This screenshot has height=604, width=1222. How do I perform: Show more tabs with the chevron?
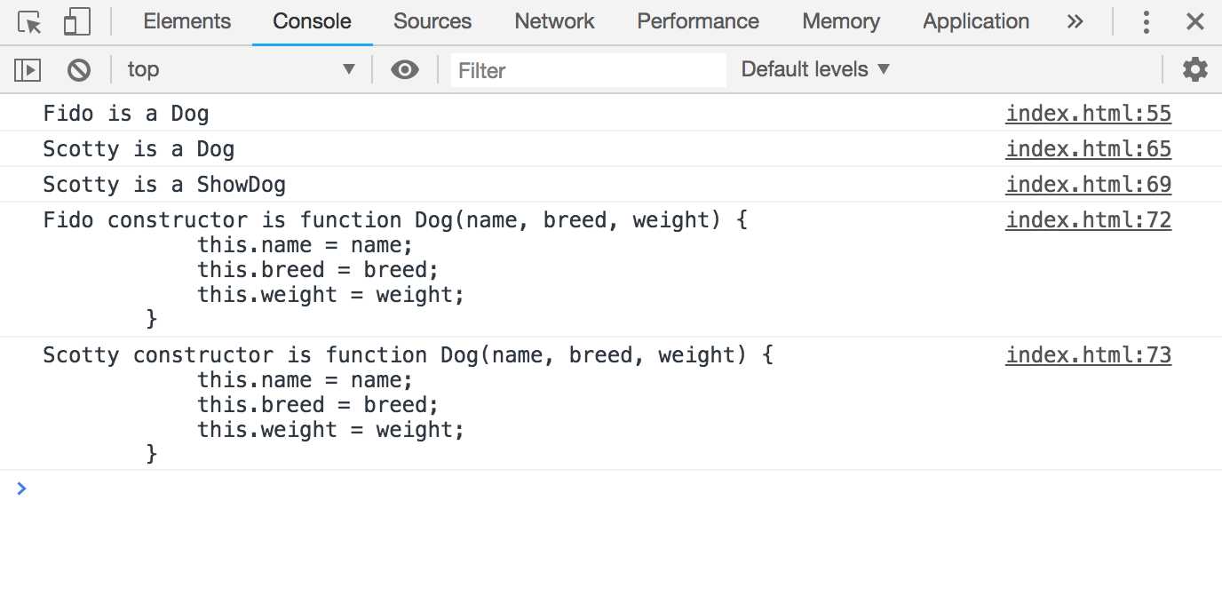pyautogui.click(x=1075, y=22)
